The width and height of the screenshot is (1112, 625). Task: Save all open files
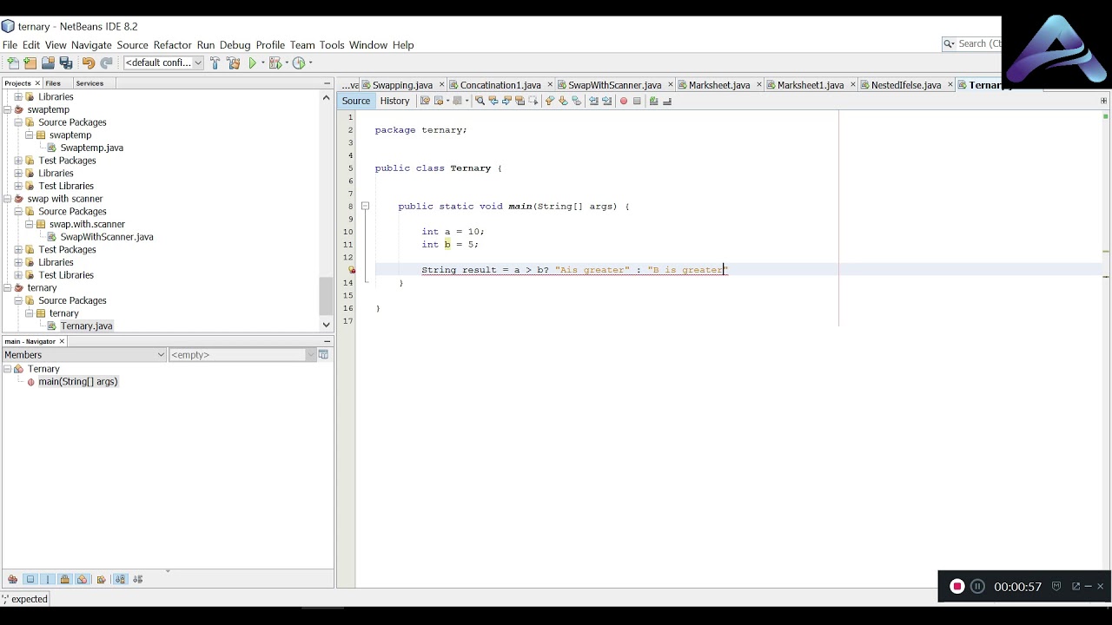point(65,62)
